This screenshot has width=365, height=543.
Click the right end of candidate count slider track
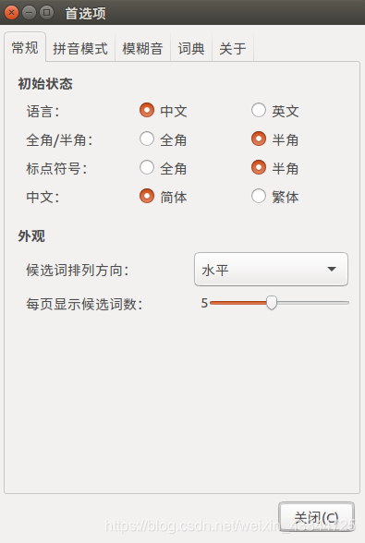tap(347, 303)
